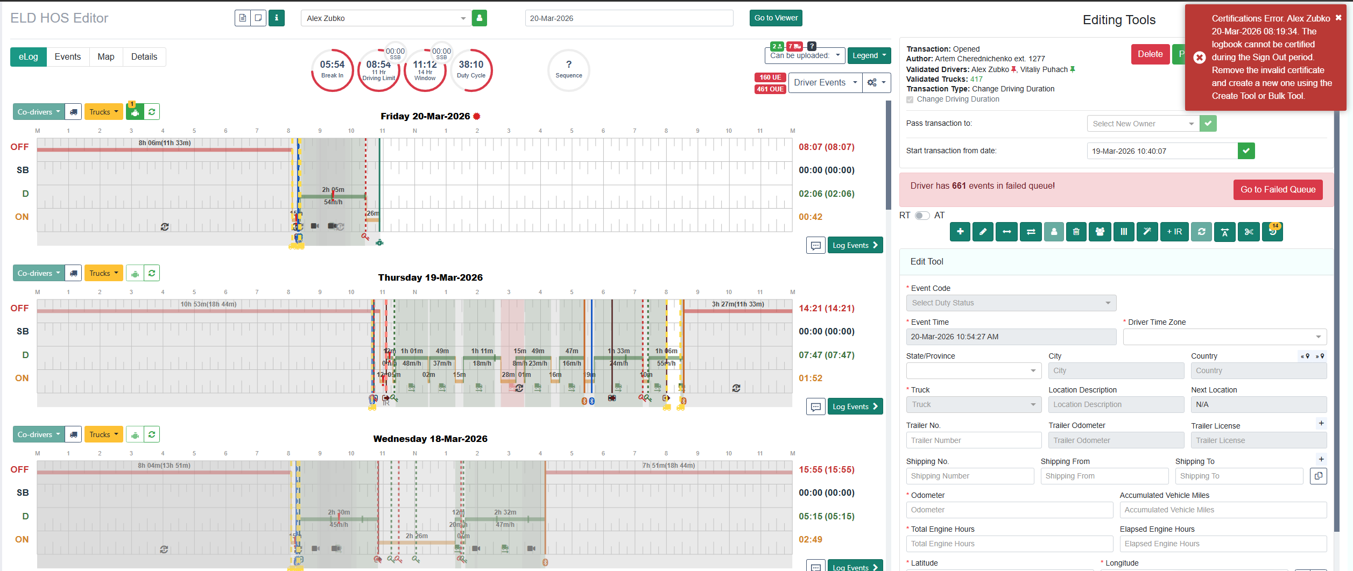This screenshot has width=1353, height=571.
Task: Open the Select Duty Status dropdown
Action: click(1011, 303)
